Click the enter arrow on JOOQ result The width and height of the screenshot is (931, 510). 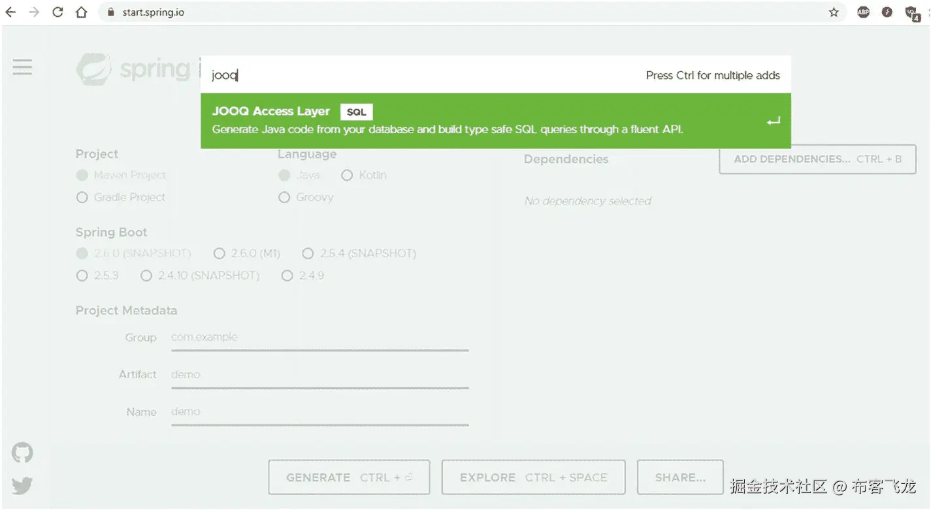774,121
